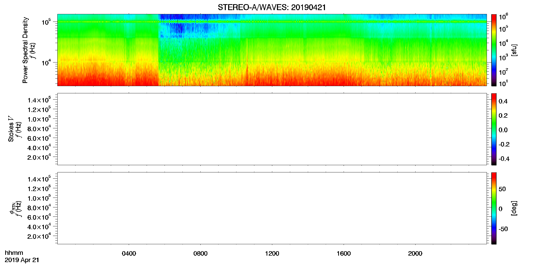Screen dimensions: 544x280
Task: Click the Stokes V colorbar
Action: pyautogui.click(x=494, y=129)
